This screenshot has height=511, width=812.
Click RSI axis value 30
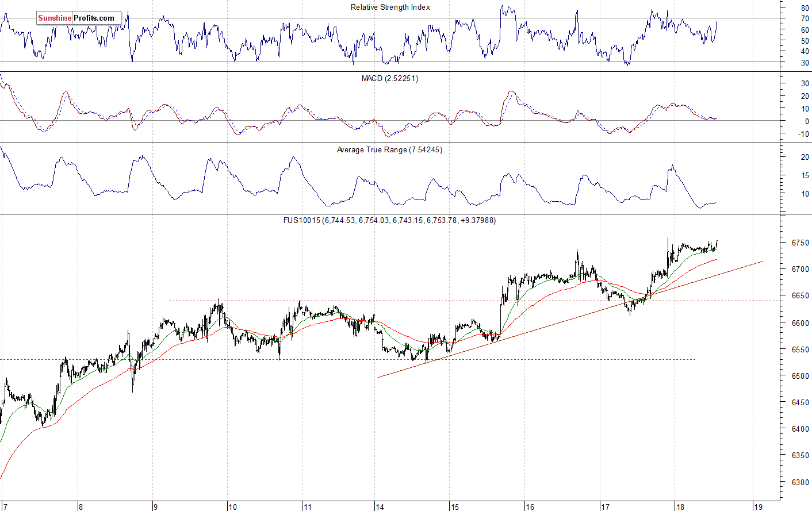(x=805, y=62)
